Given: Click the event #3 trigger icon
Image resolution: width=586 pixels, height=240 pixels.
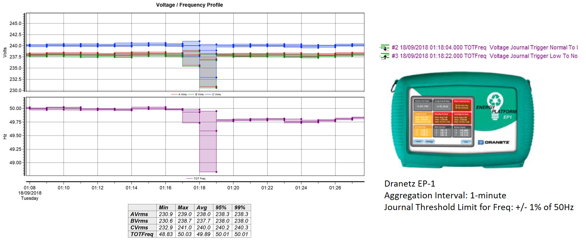Looking at the screenshot, I should pyautogui.click(x=385, y=56).
